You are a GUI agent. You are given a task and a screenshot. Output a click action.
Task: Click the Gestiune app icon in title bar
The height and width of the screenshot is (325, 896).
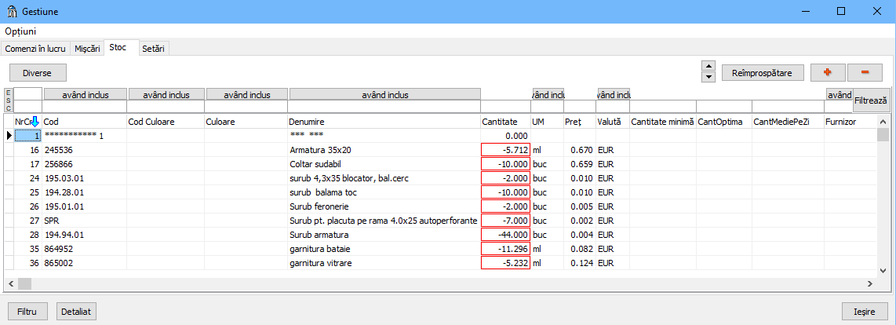[13, 12]
